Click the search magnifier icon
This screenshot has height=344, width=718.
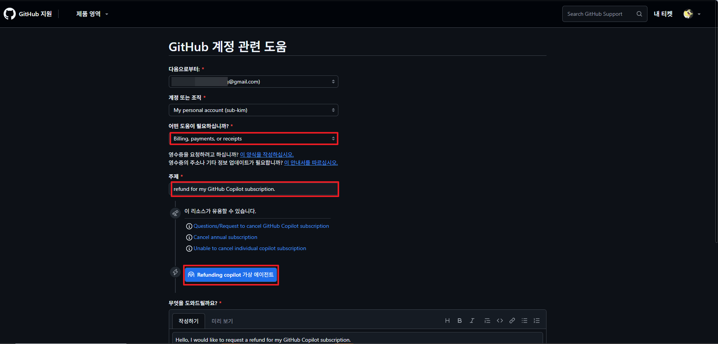[639, 14]
